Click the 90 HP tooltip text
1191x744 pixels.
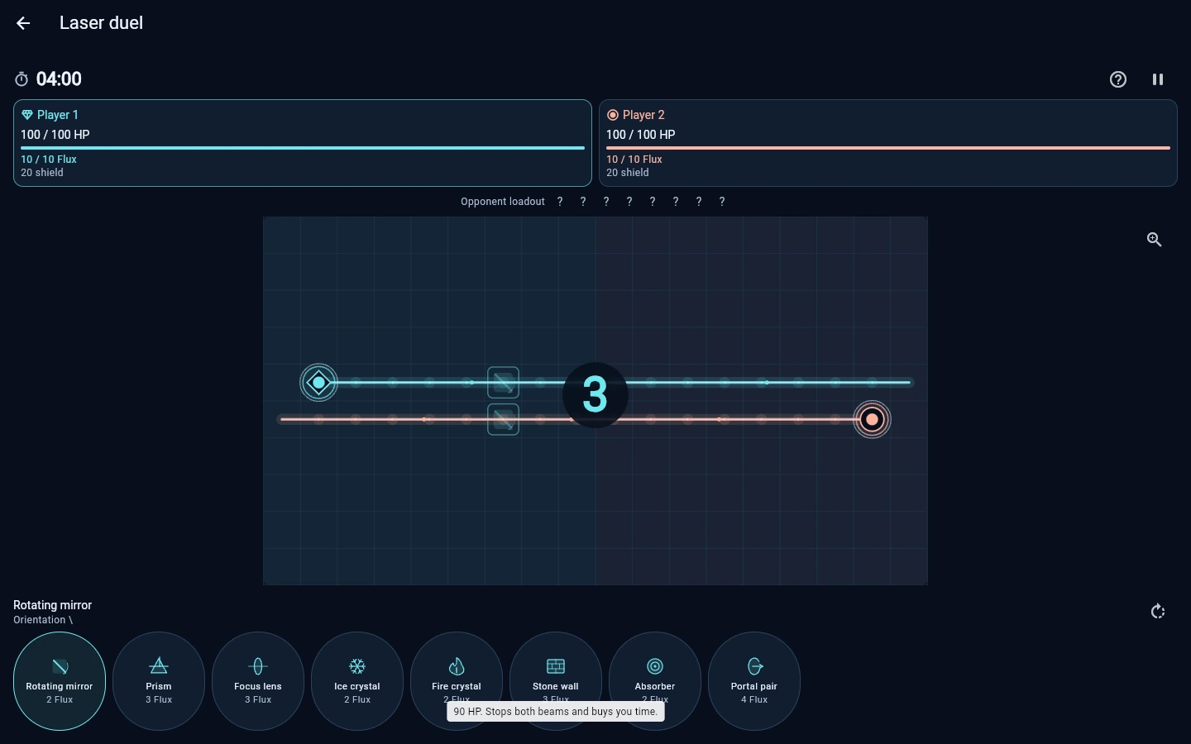click(556, 711)
